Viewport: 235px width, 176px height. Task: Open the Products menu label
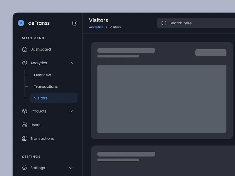click(x=38, y=111)
